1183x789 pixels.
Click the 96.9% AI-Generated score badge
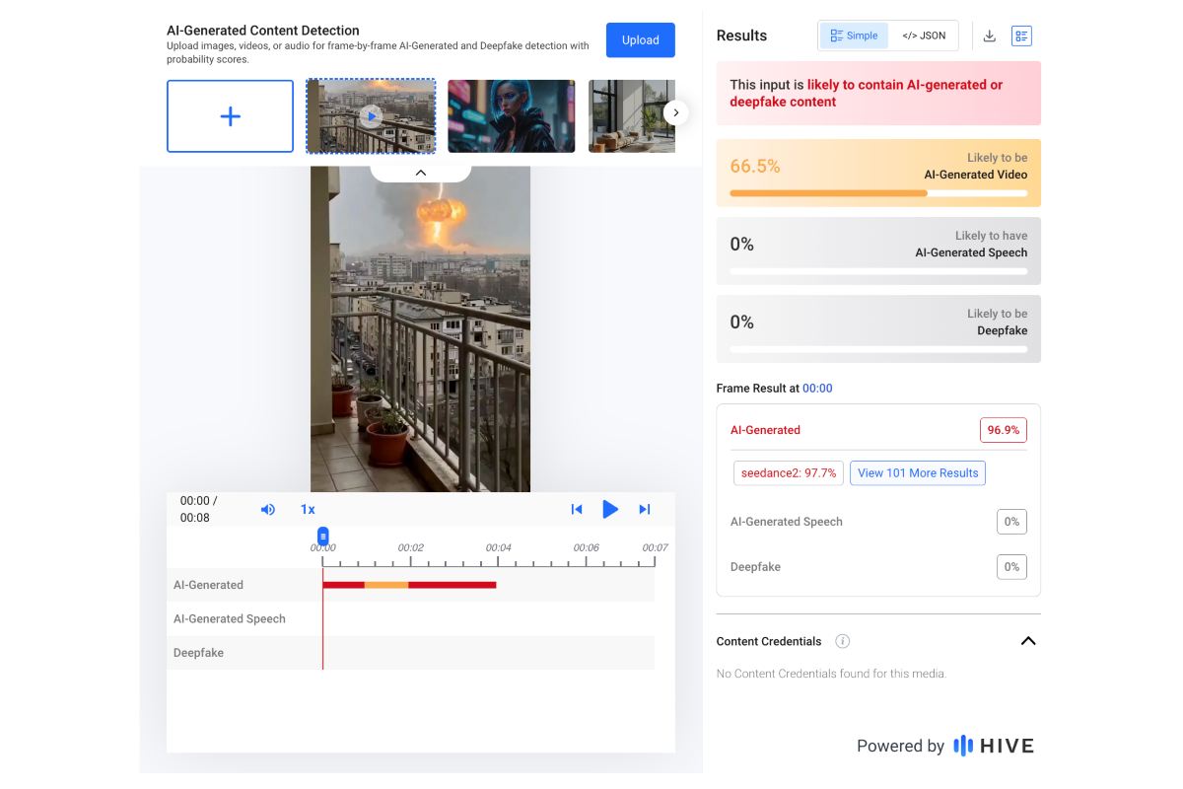[1004, 430]
